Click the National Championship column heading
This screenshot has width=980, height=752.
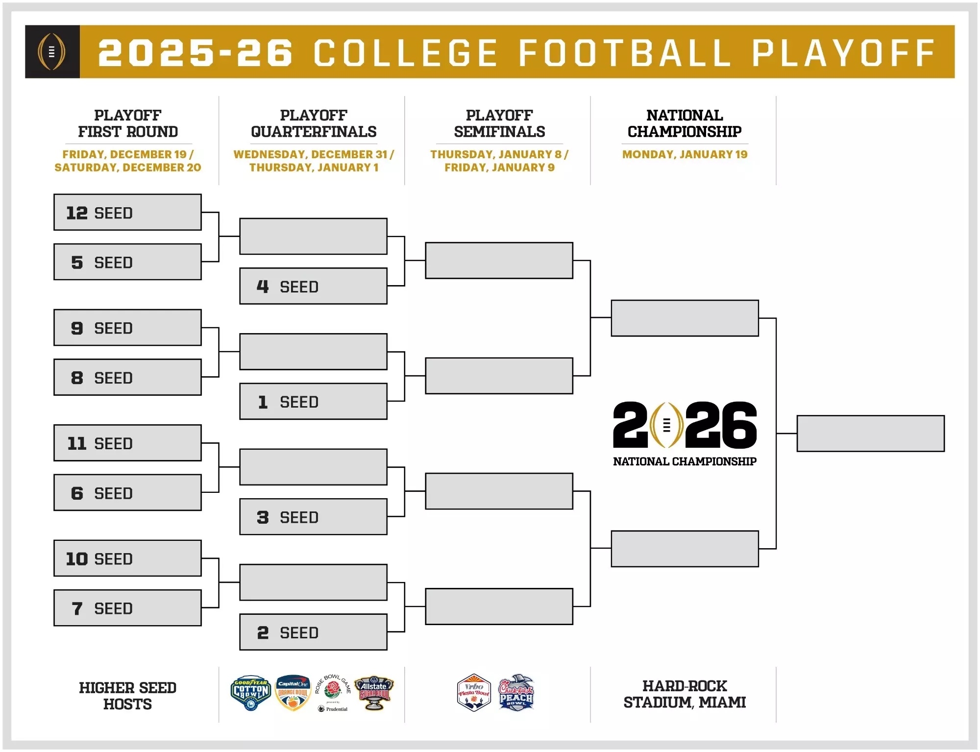tap(685, 123)
